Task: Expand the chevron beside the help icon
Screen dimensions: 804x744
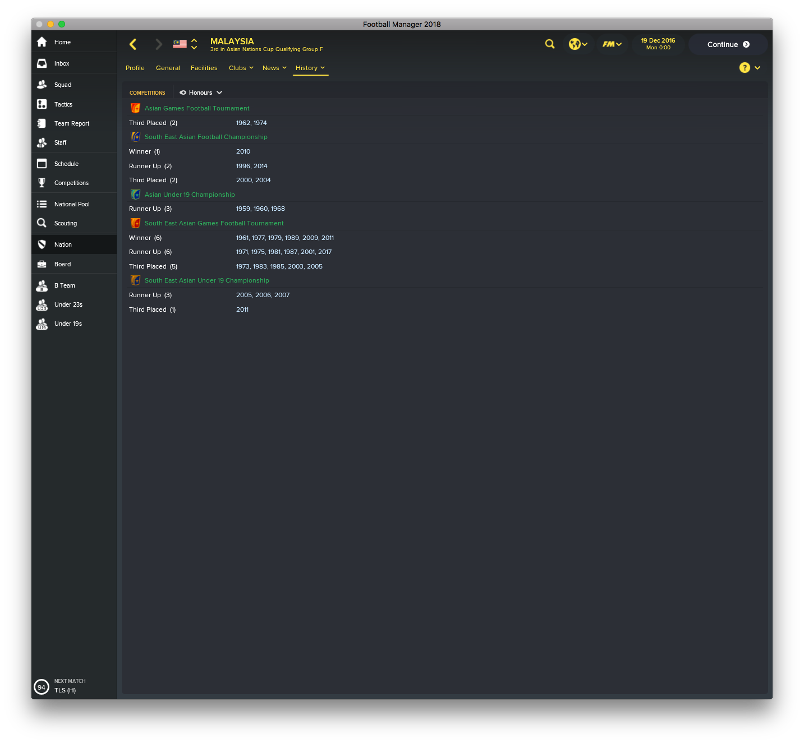Action: (x=757, y=68)
